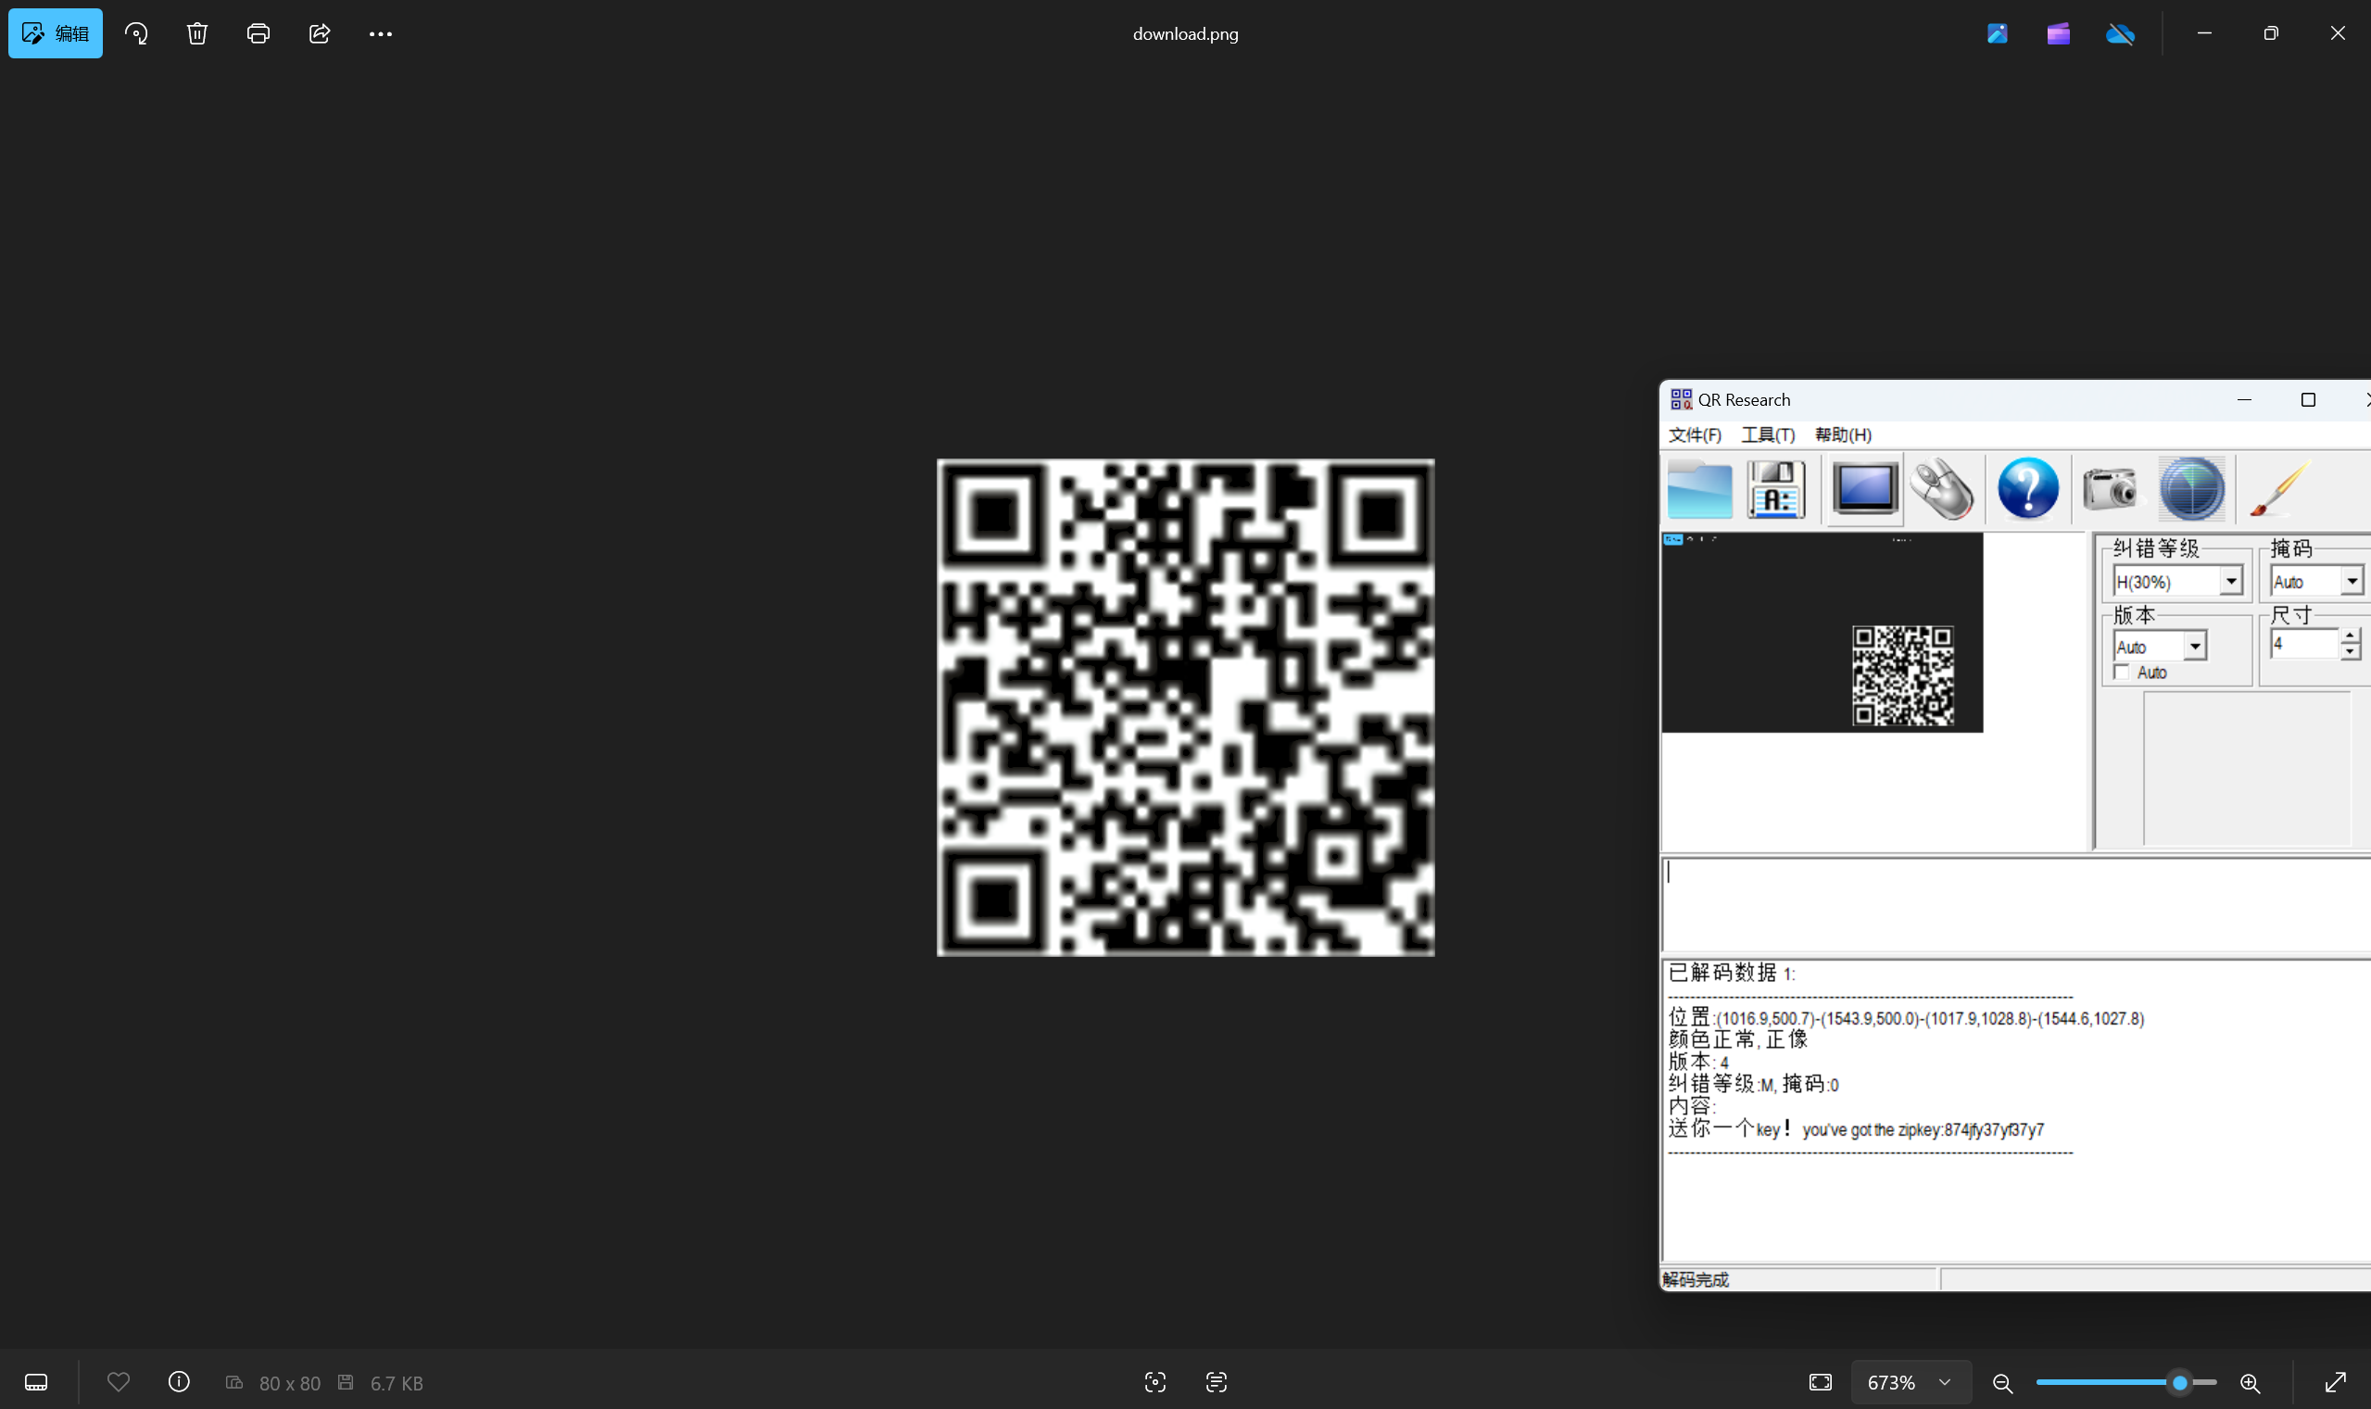Screen dimensions: 2371x1409
Task: Share download.png with the share icon
Action: [x=319, y=33]
